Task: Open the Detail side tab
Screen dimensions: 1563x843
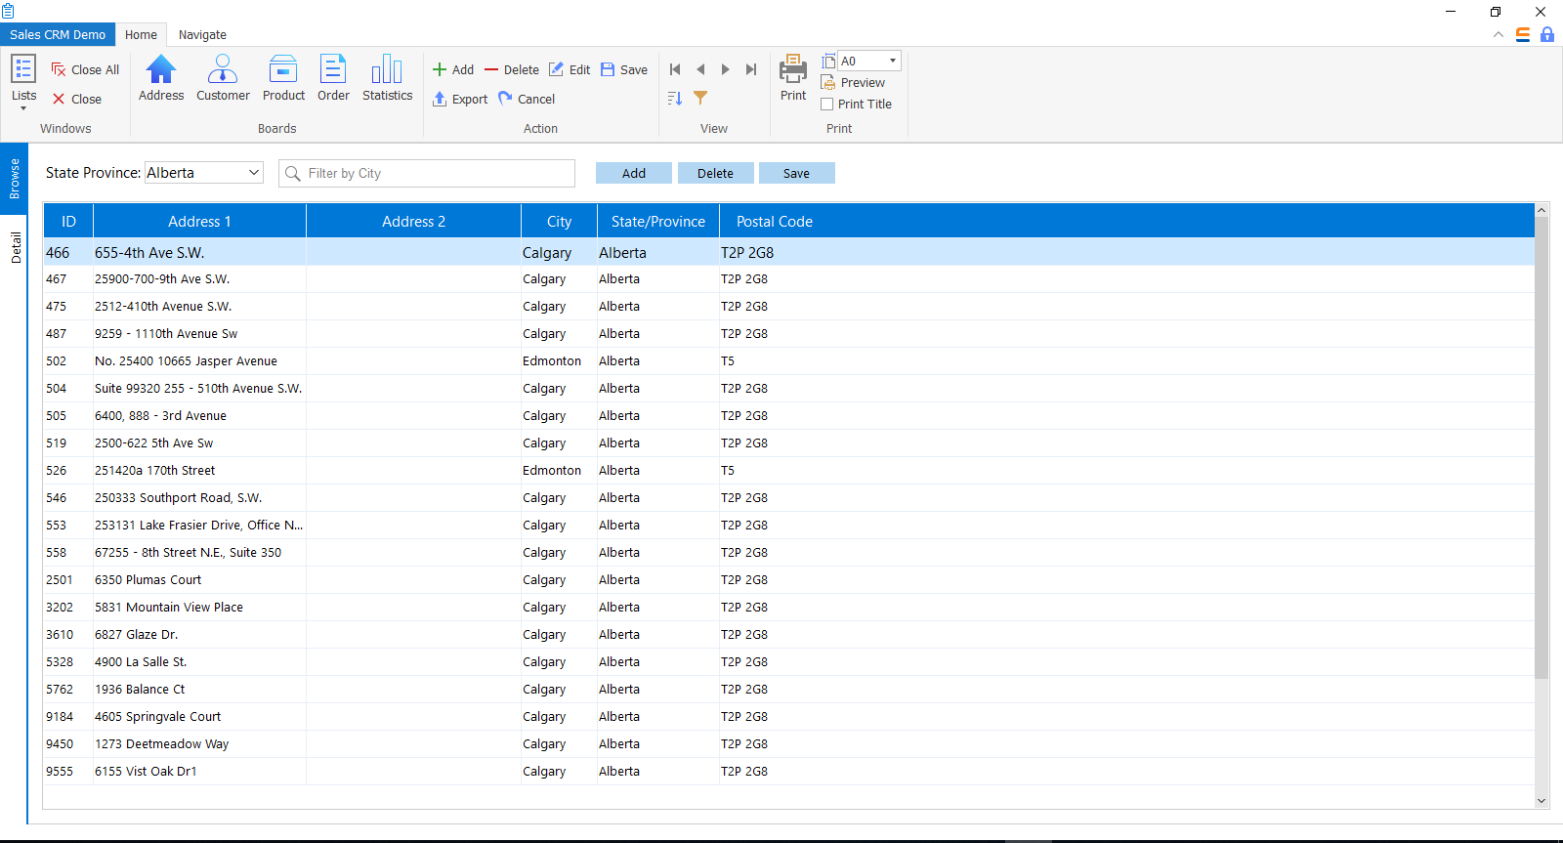Action: pos(16,248)
